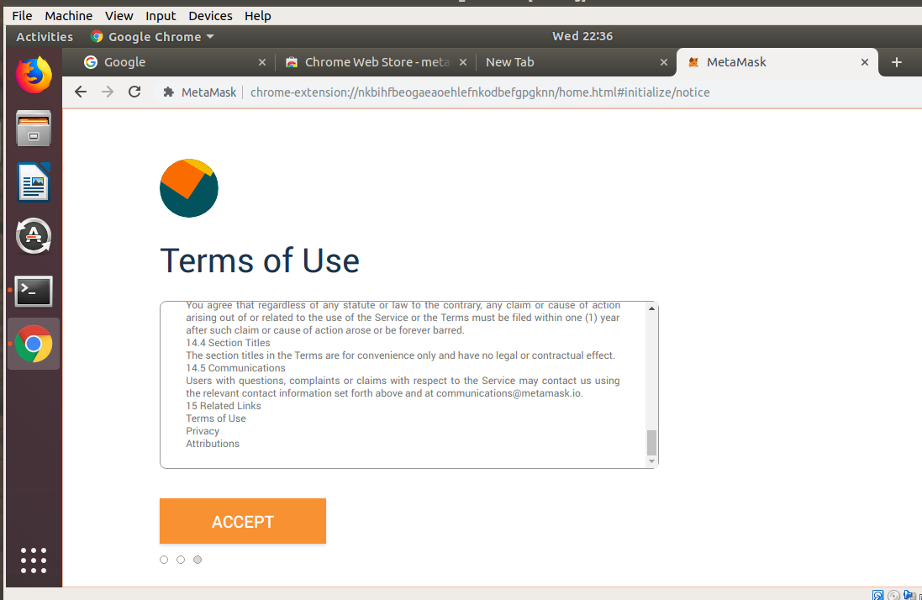Open the Firefox browser from the dock
Screen dimensions: 922x600
pos(33,74)
